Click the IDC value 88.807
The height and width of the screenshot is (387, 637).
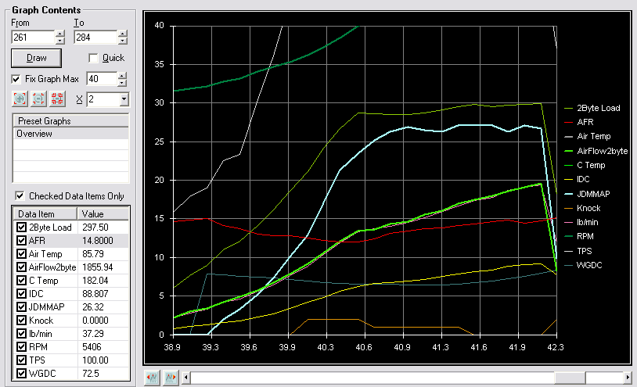coord(95,294)
